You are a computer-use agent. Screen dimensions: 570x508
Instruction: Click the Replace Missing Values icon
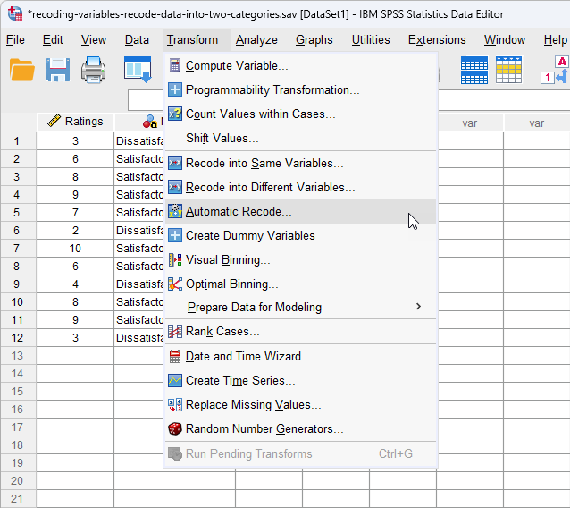[x=175, y=404]
